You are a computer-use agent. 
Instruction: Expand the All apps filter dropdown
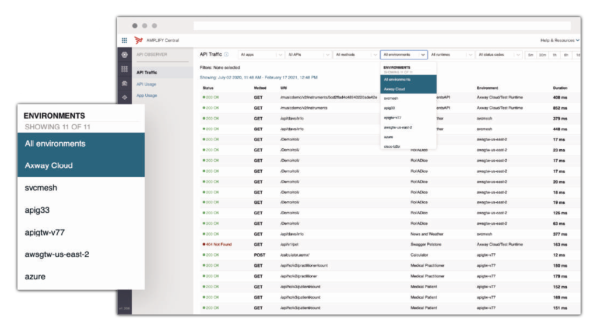click(261, 55)
